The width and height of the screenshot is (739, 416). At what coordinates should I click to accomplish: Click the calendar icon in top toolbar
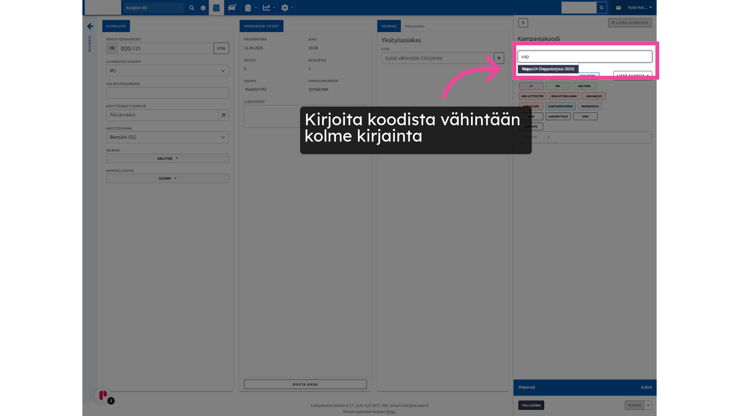point(216,8)
